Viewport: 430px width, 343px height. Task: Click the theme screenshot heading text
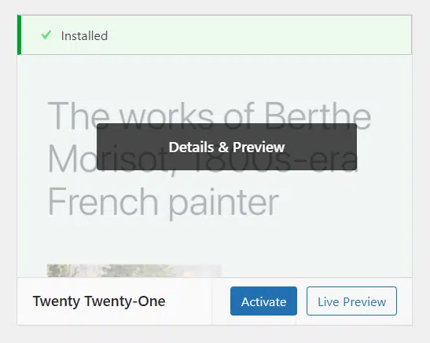pyautogui.click(x=209, y=159)
